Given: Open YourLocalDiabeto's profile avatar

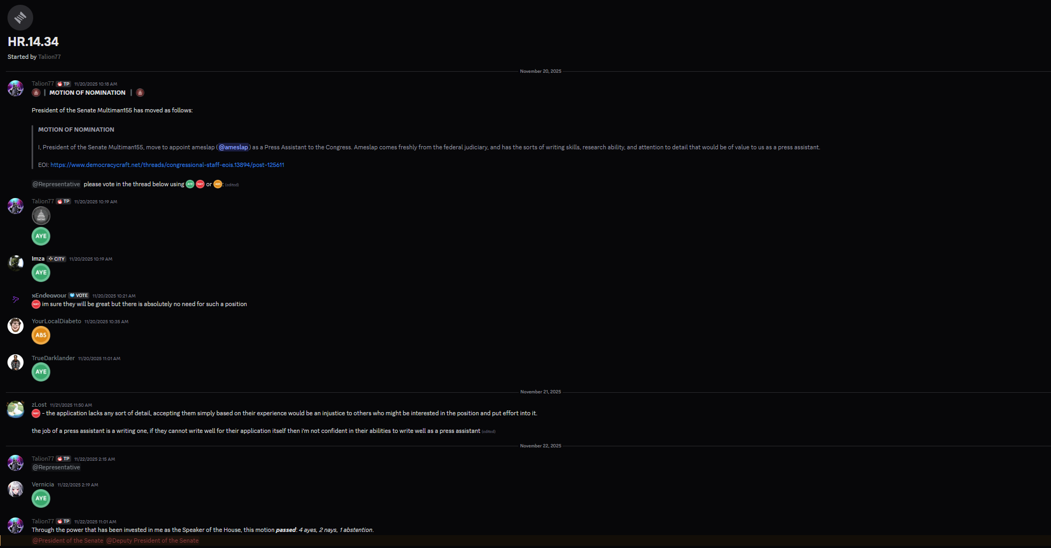Looking at the screenshot, I should click(x=16, y=325).
